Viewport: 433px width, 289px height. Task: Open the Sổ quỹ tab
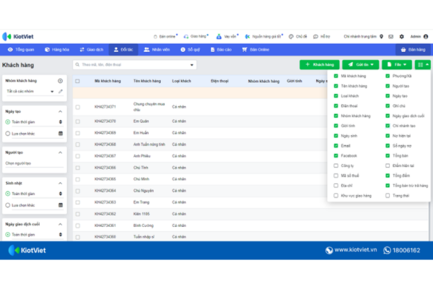tap(191, 50)
